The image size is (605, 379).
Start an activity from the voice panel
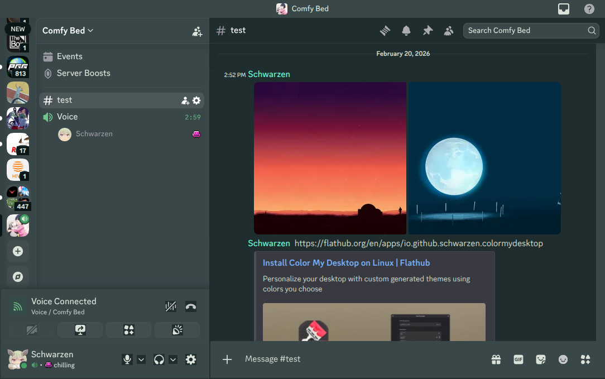pyautogui.click(x=129, y=330)
